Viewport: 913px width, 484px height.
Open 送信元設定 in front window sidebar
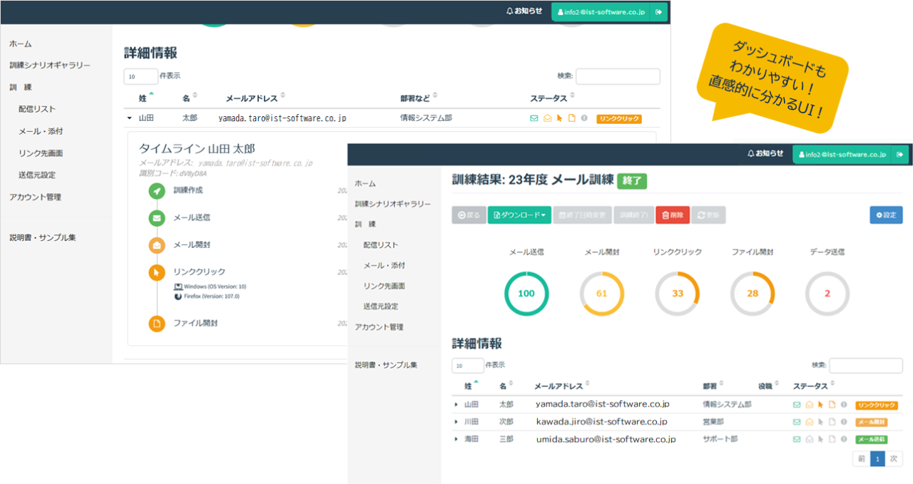click(x=381, y=306)
